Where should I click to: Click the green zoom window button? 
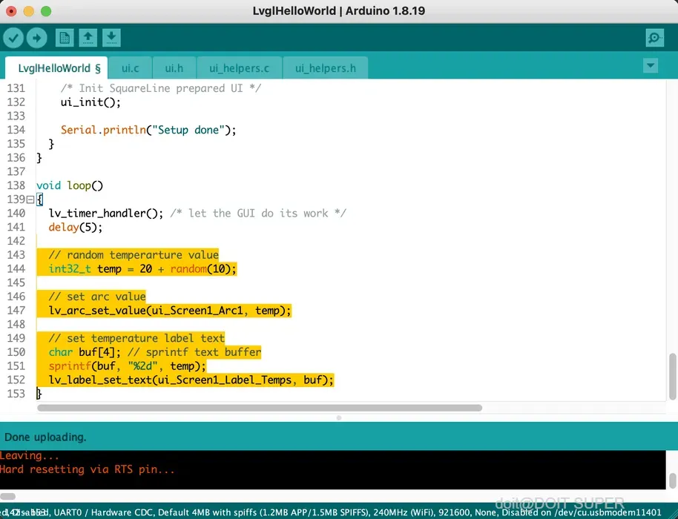point(46,11)
